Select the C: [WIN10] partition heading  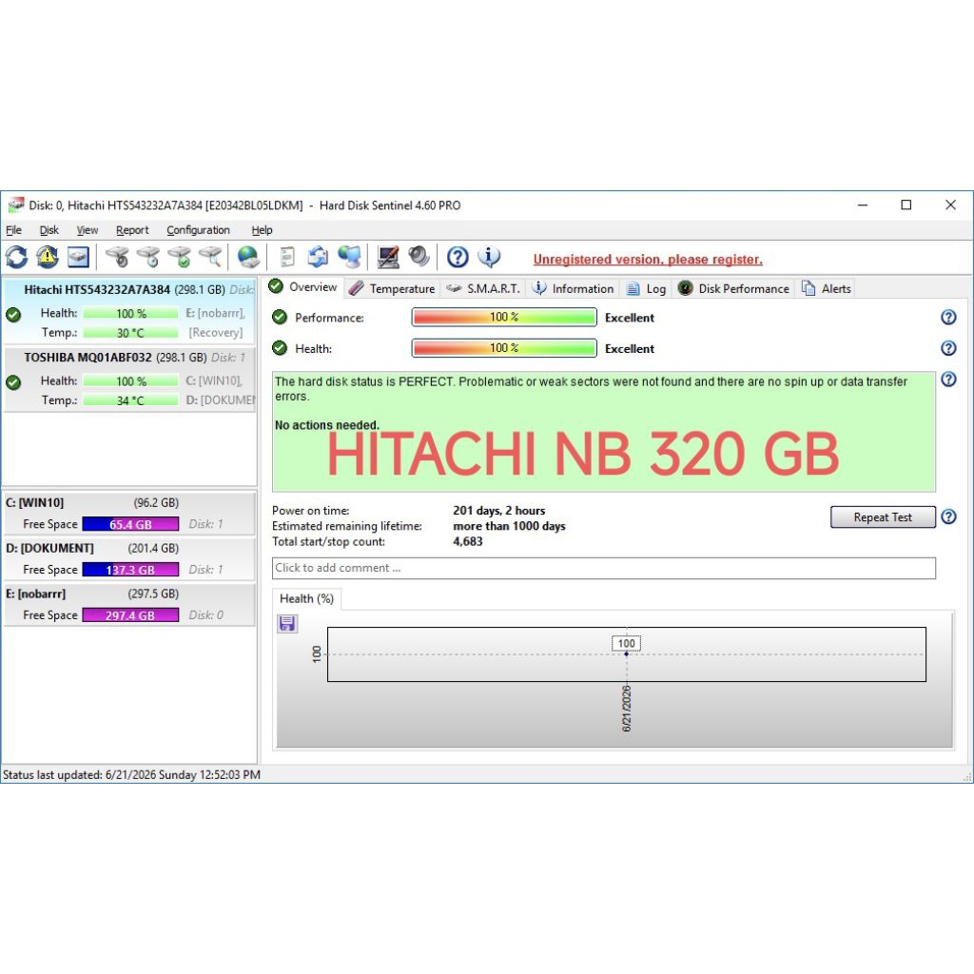(x=35, y=502)
